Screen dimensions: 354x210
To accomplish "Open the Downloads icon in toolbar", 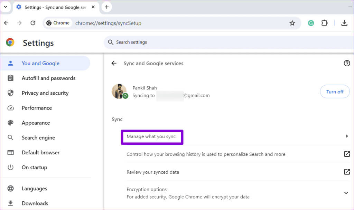I will pos(344,23).
